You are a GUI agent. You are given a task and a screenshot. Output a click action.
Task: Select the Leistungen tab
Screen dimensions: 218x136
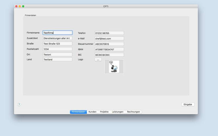(117, 112)
